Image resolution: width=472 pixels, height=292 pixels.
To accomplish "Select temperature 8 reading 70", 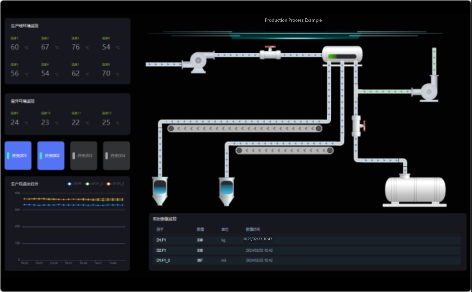I will [x=106, y=73].
